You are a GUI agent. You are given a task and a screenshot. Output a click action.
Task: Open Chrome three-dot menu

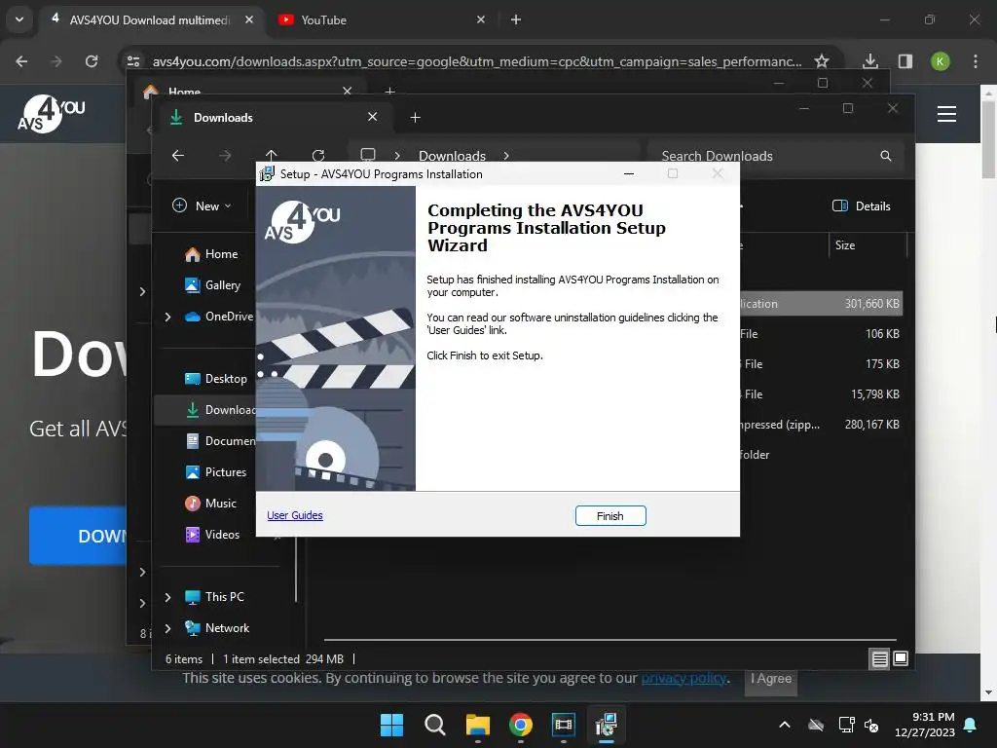pos(976,61)
